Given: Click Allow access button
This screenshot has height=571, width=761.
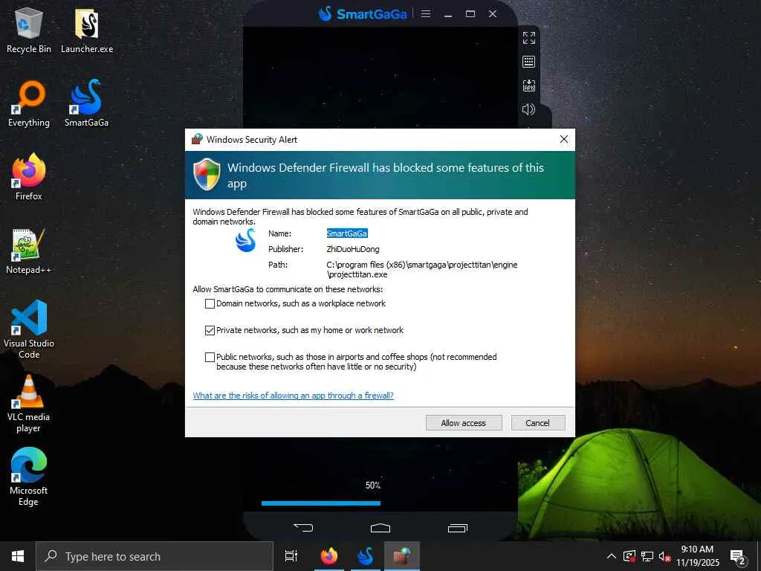Looking at the screenshot, I should tap(464, 423).
